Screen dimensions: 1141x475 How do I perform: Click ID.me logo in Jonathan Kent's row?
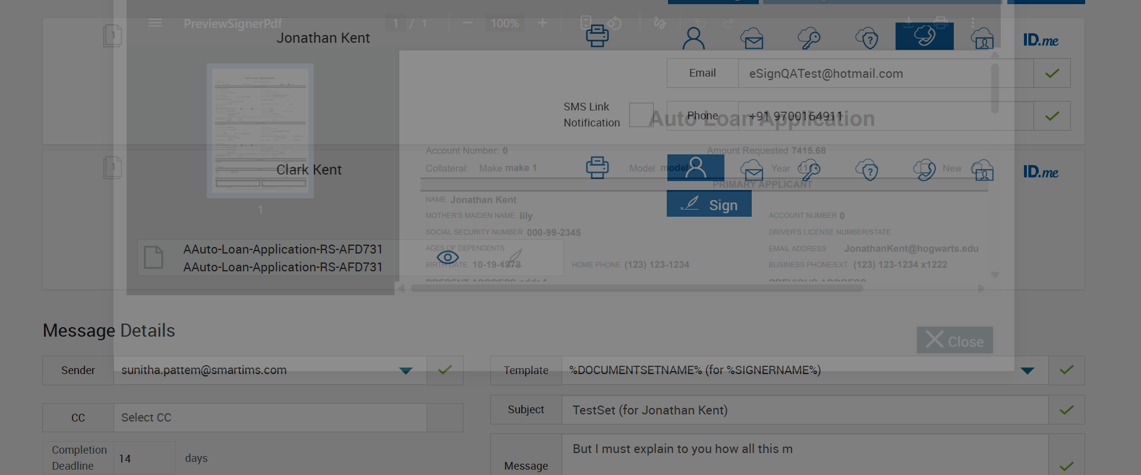pos(1041,40)
